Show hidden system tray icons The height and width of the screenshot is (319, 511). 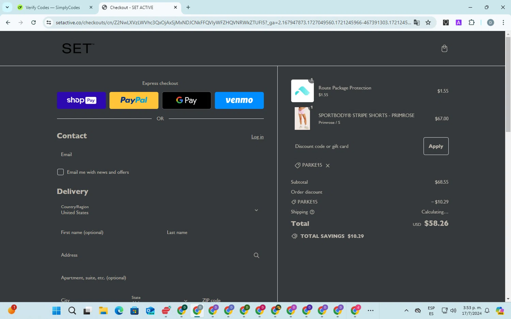coord(406,310)
